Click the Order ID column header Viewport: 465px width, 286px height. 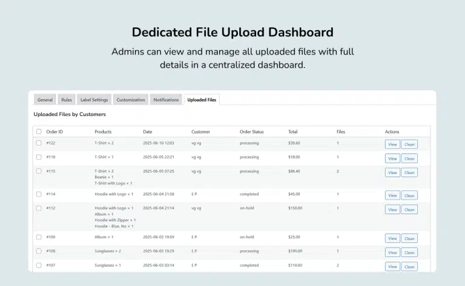(54, 132)
